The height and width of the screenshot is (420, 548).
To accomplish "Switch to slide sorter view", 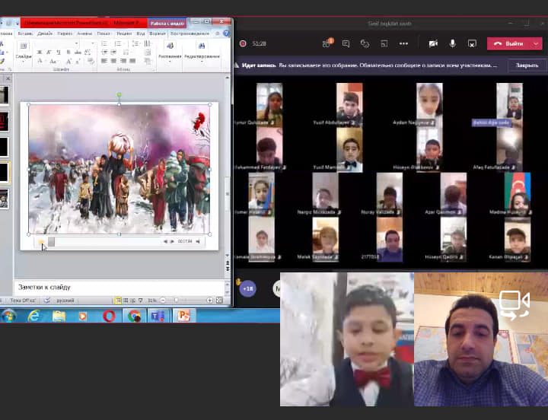I will pos(126,300).
